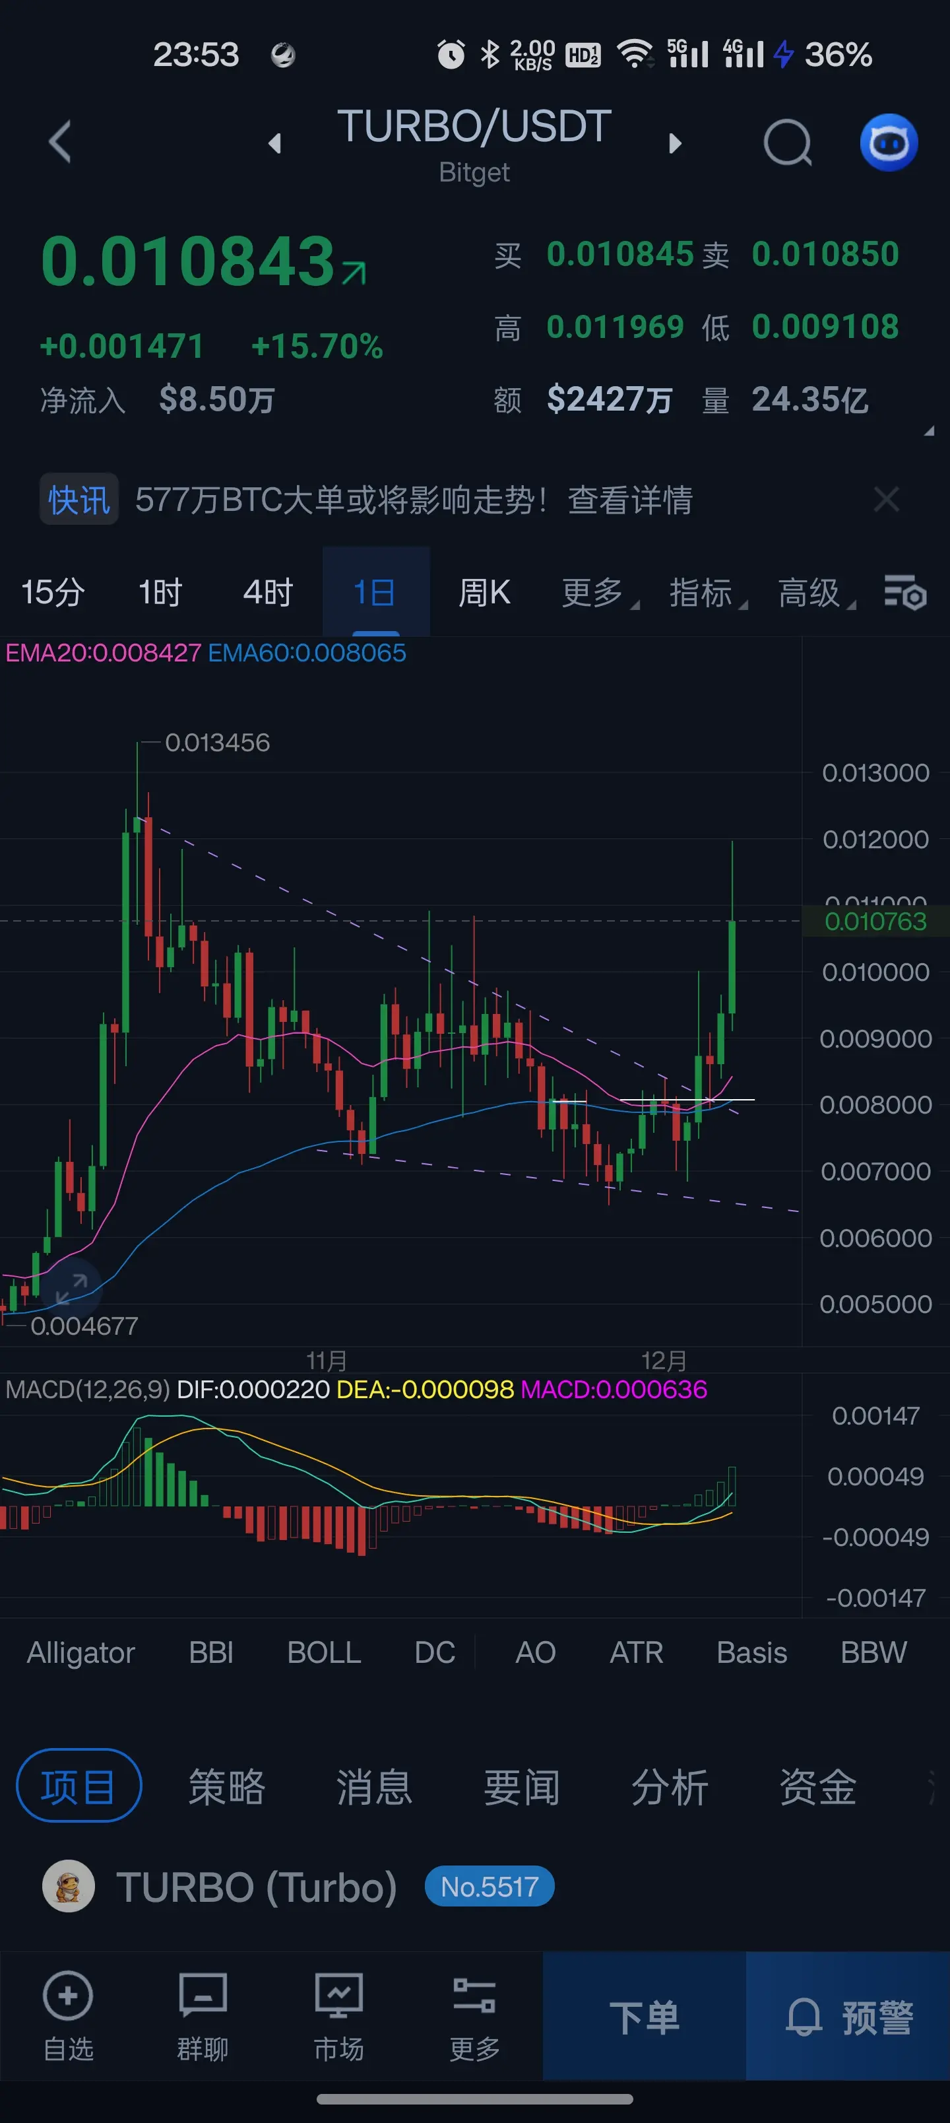Viewport: 950px width, 2123px height.
Task: Tap the 下单 place order button
Action: (x=645, y=2016)
